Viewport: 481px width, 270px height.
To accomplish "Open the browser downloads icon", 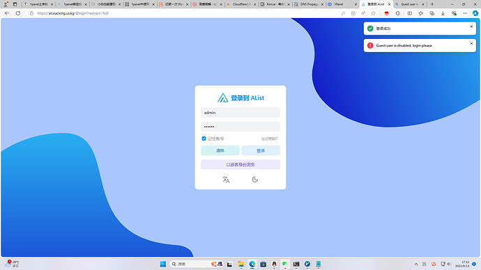I will (443, 13).
